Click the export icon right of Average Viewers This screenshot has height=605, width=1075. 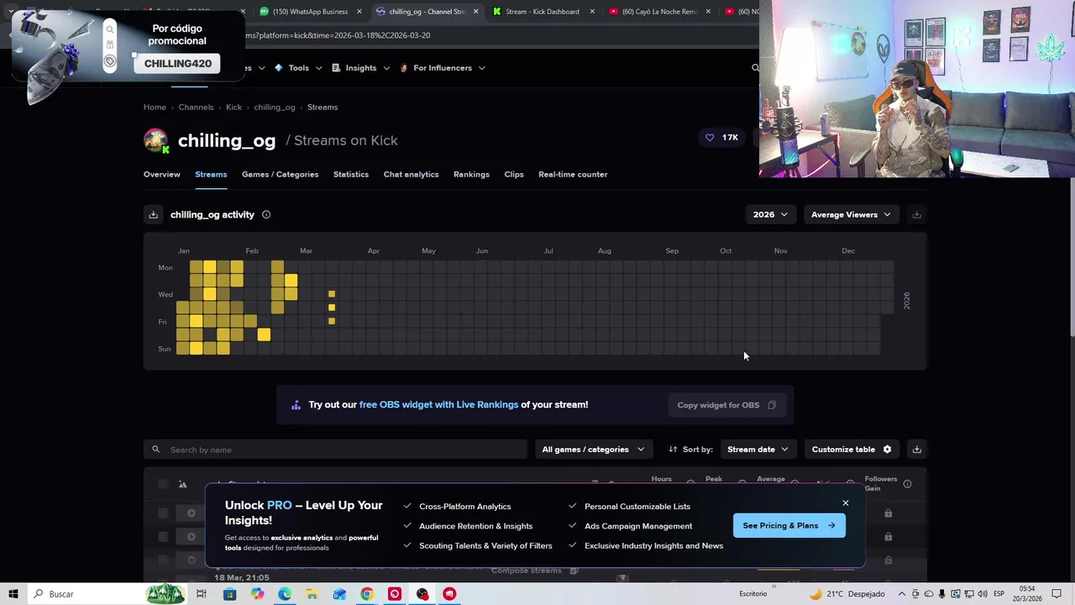(x=916, y=215)
